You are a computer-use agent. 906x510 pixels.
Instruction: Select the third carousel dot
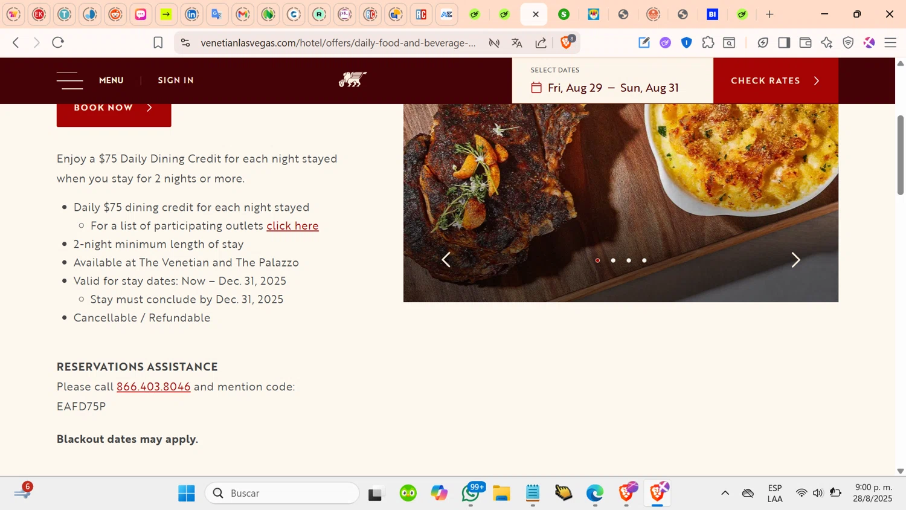(x=629, y=260)
